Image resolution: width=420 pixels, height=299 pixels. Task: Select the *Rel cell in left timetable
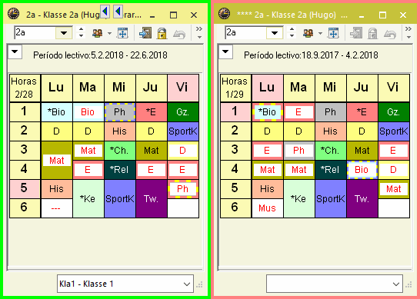coord(120,170)
